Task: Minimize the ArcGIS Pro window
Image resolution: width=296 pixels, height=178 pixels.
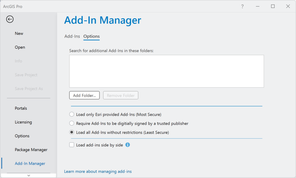Action: click(x=258, y=7)
